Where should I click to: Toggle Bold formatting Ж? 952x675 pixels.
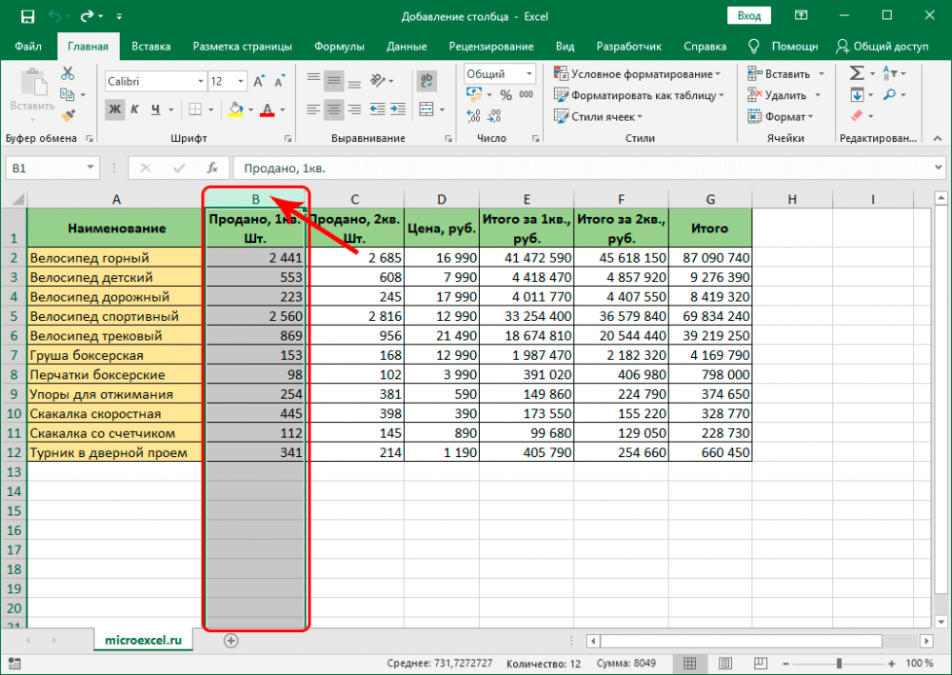coord(115,109)
